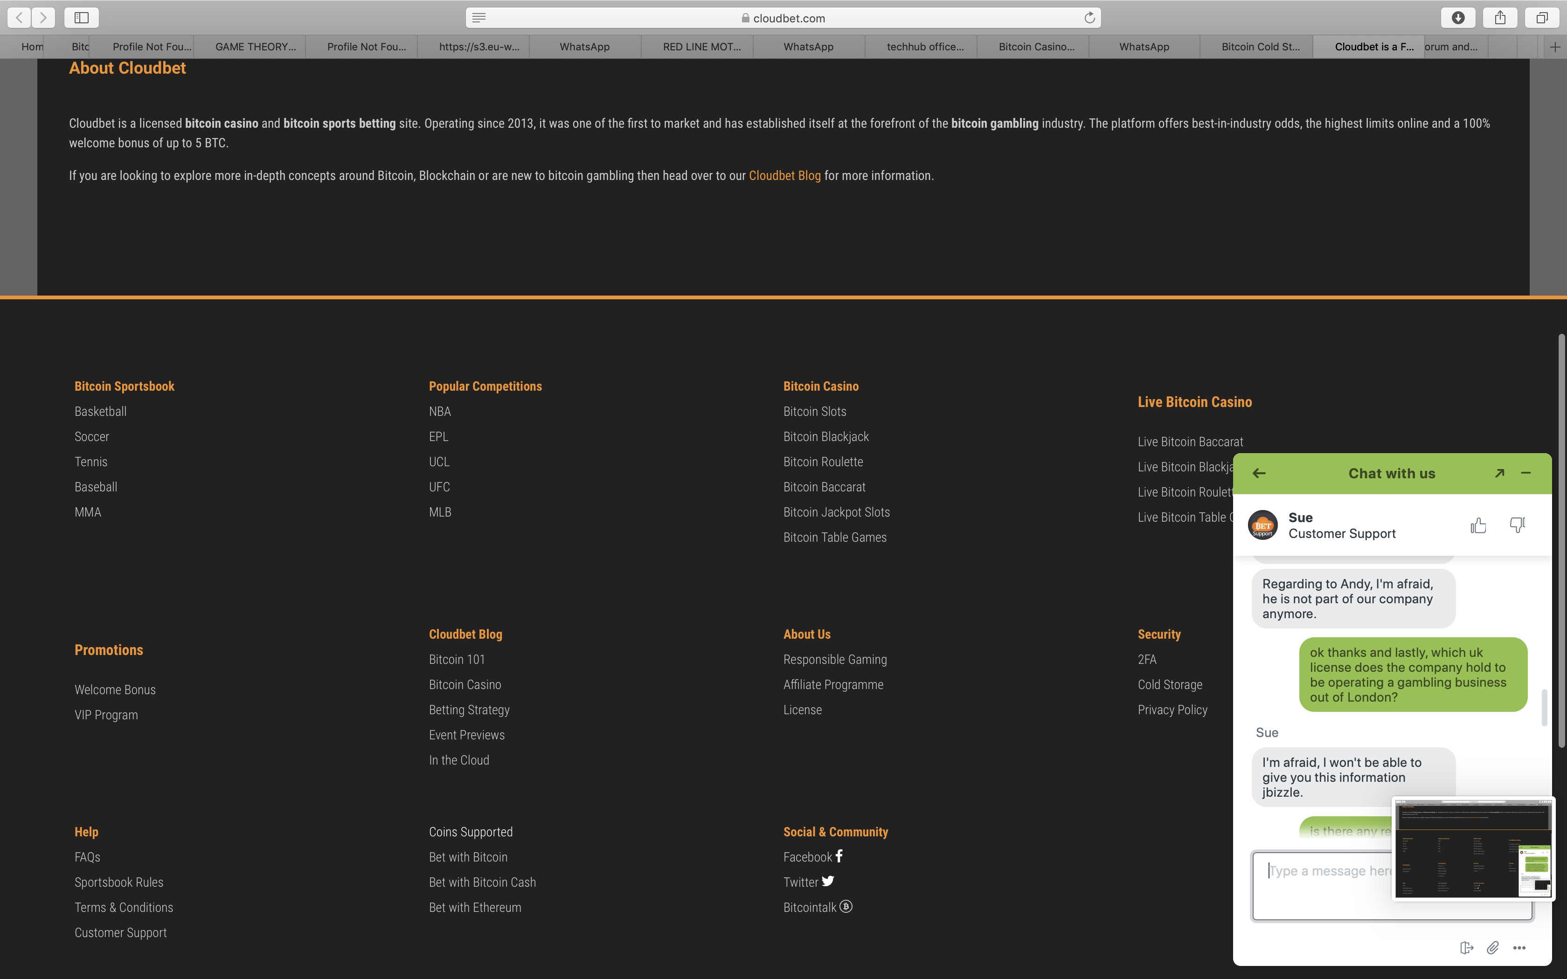
Task: Open the screenshot preview thumbnail
Action: tap(1473, 849)
